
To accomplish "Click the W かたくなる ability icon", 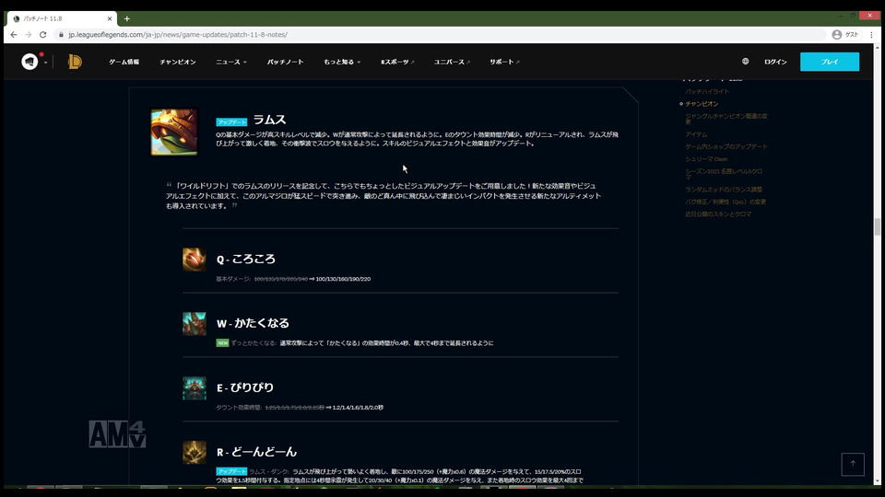I will (195, 324).
